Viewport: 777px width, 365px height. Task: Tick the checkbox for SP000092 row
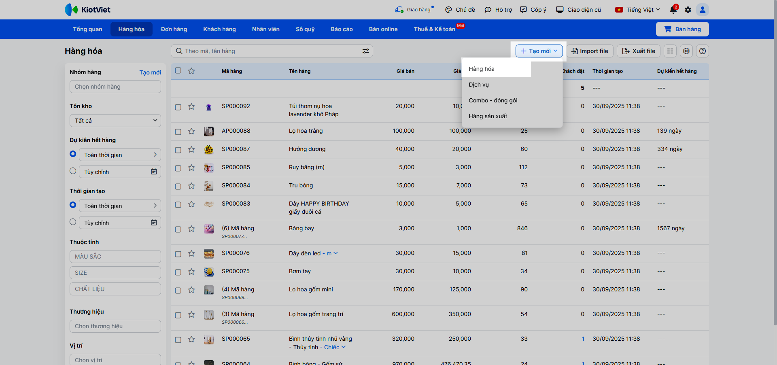pyautogui.click(x=178, y=107)
